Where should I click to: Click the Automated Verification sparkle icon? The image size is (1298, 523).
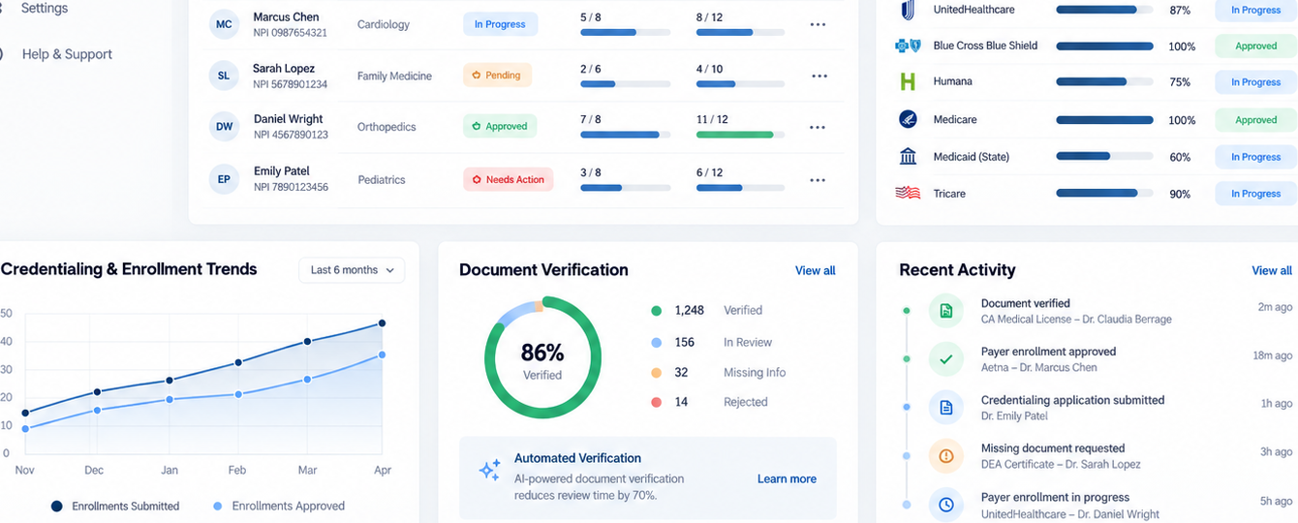click(490, 471)
